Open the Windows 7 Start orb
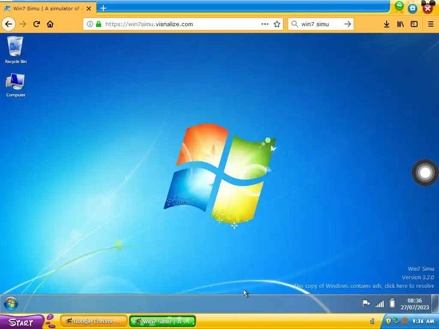 pyautogui.click(x=11, y=304)
